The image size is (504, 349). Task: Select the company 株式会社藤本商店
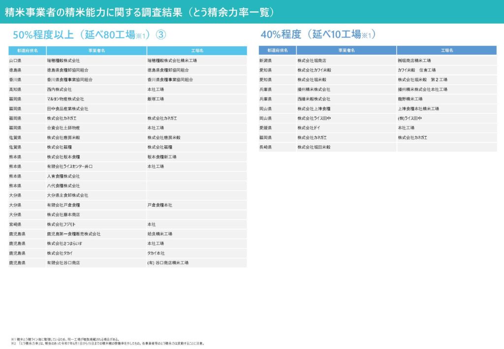(x=63, y=215)
